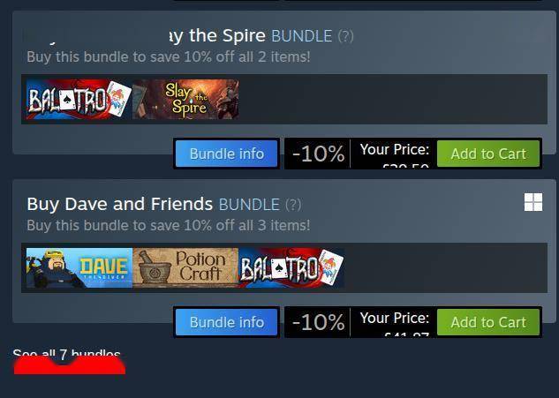The height and width of the screenshot is (398, 559).
Task: Click Bundle info for the Slay the Spire bundle
Action: pos(227,154)
